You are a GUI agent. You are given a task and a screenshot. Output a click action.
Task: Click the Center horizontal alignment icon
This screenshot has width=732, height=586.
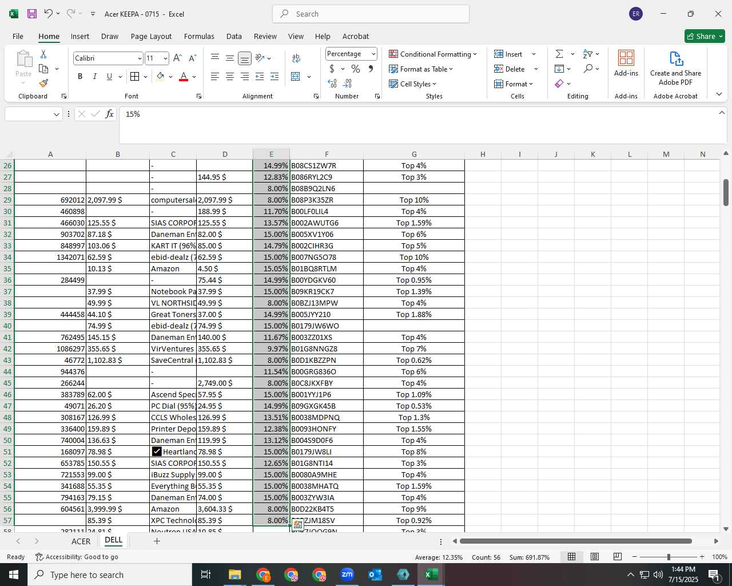coord(230,76)
